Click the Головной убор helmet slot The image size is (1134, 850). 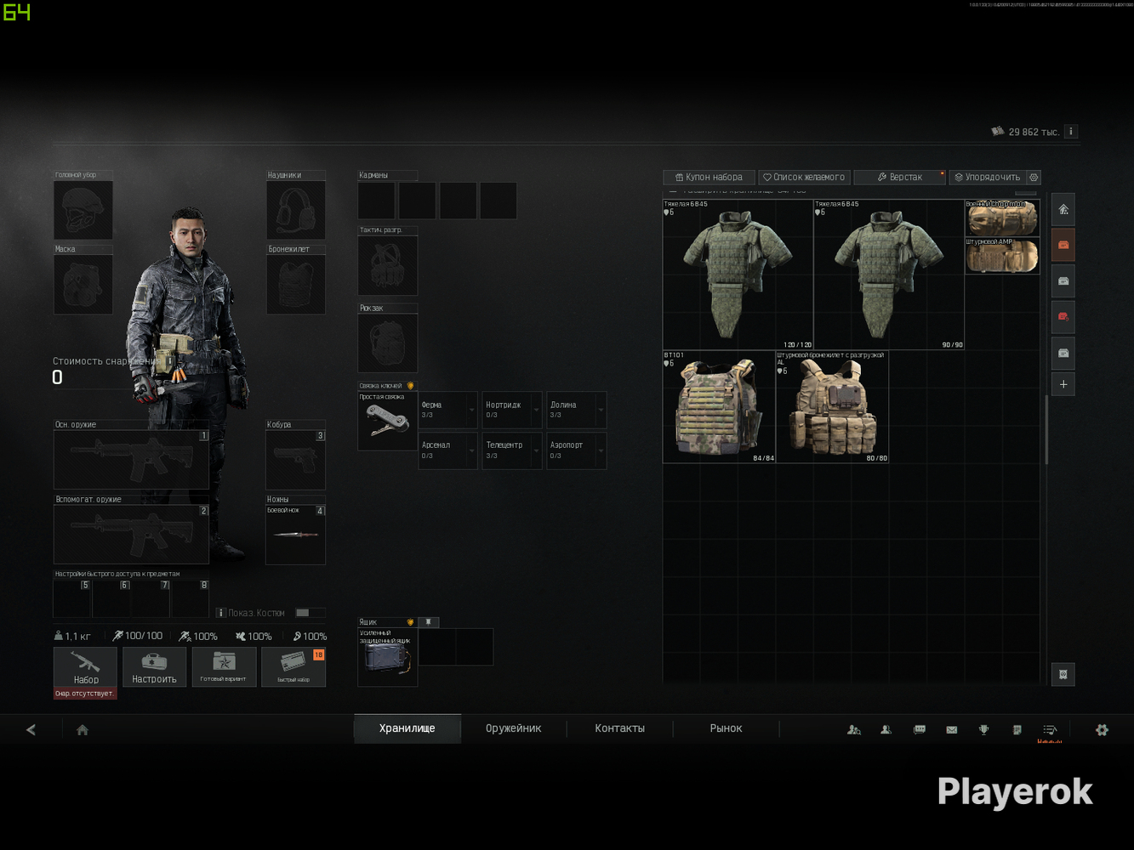tap(83, 210)
